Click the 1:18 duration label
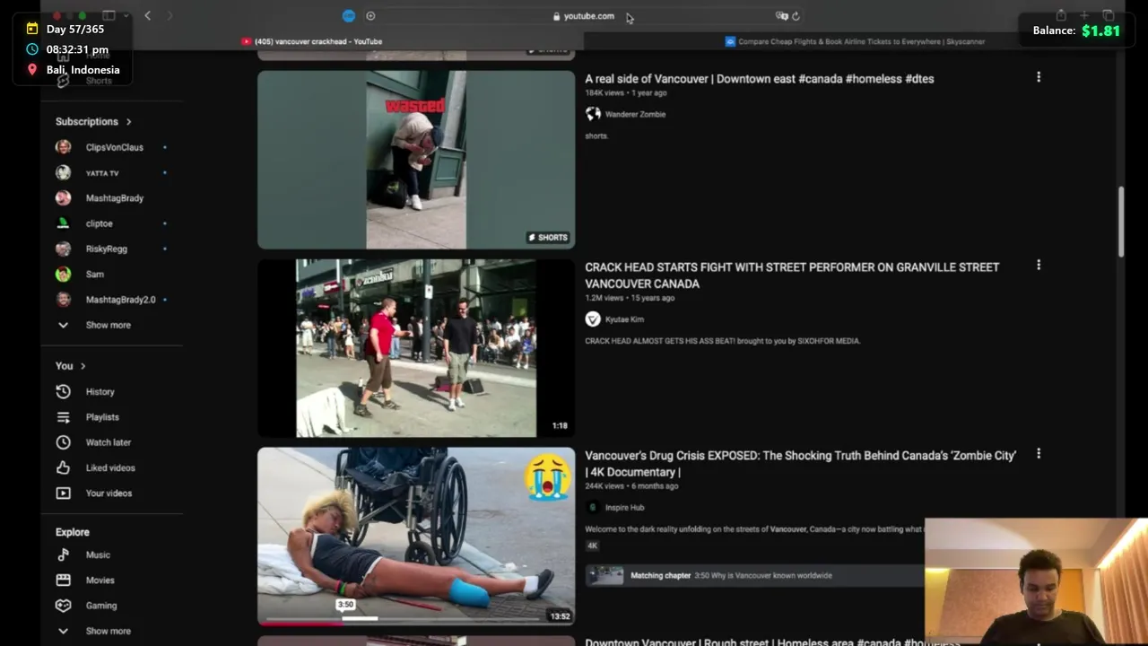Screen dimensions: 1148x646 pyautogui.click(x=560, y=426)
